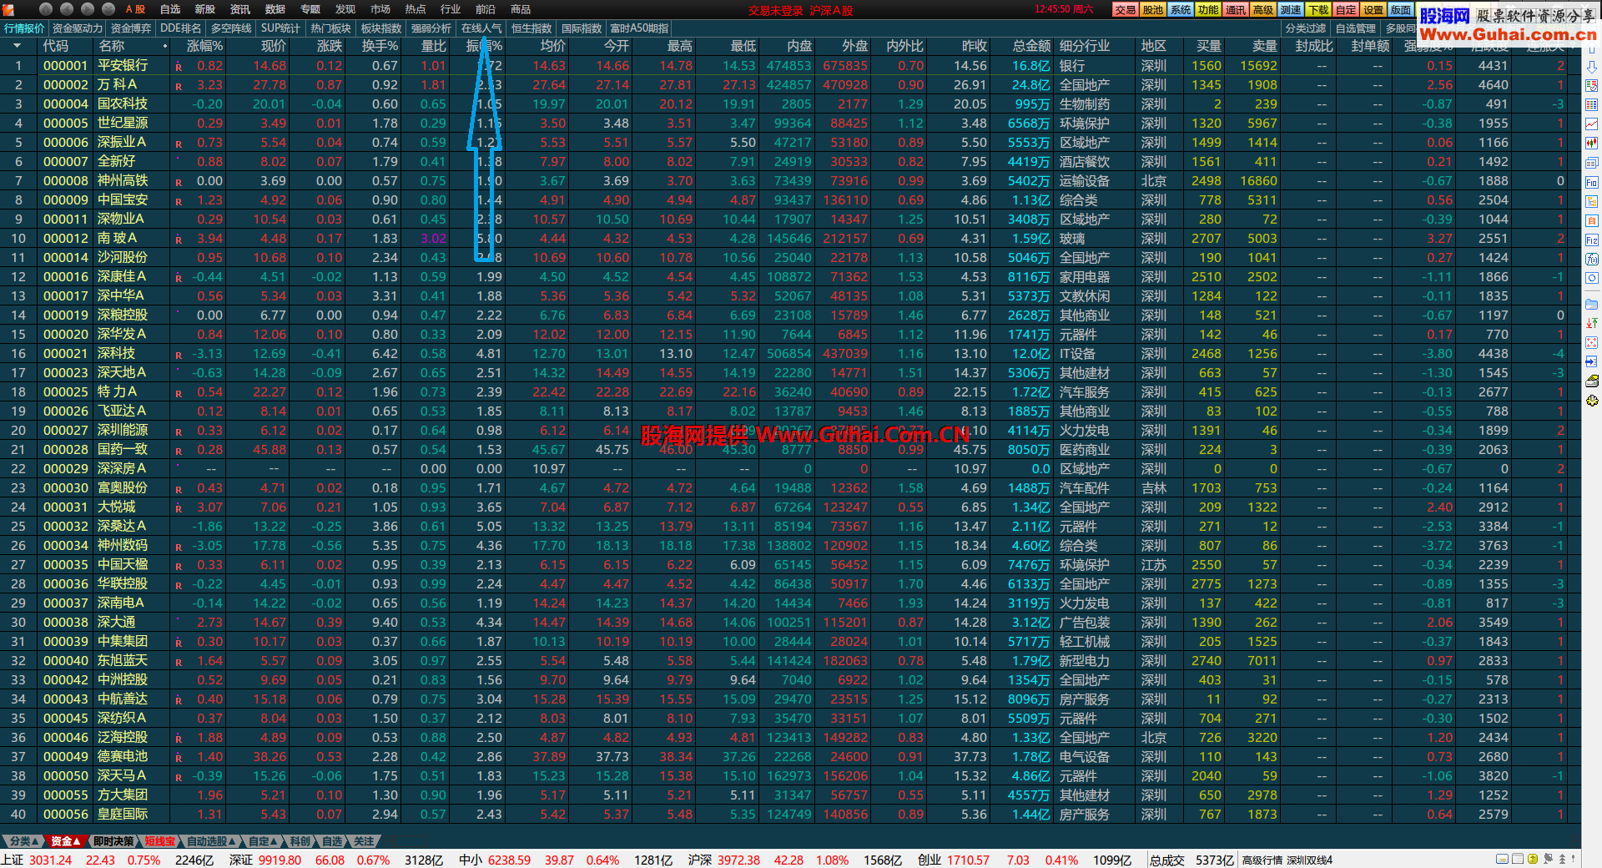This screenshot has height=868, width=1602.
Task: Click stock code 000021
Action: [65, 354]
